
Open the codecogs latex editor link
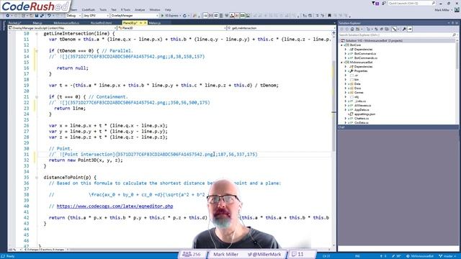[115, 206]
